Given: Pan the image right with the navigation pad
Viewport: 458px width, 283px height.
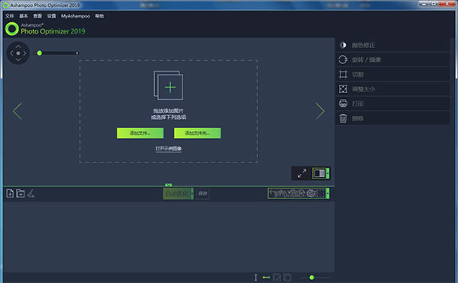Looking at the screenshot, I should pyautogui.click(x=25, y=53).
